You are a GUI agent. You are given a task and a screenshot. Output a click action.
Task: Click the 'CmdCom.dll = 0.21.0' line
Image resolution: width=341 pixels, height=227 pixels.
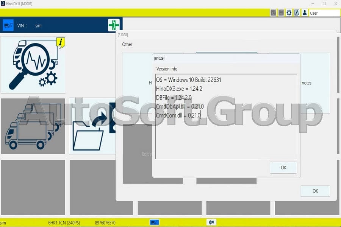(178, 115)
